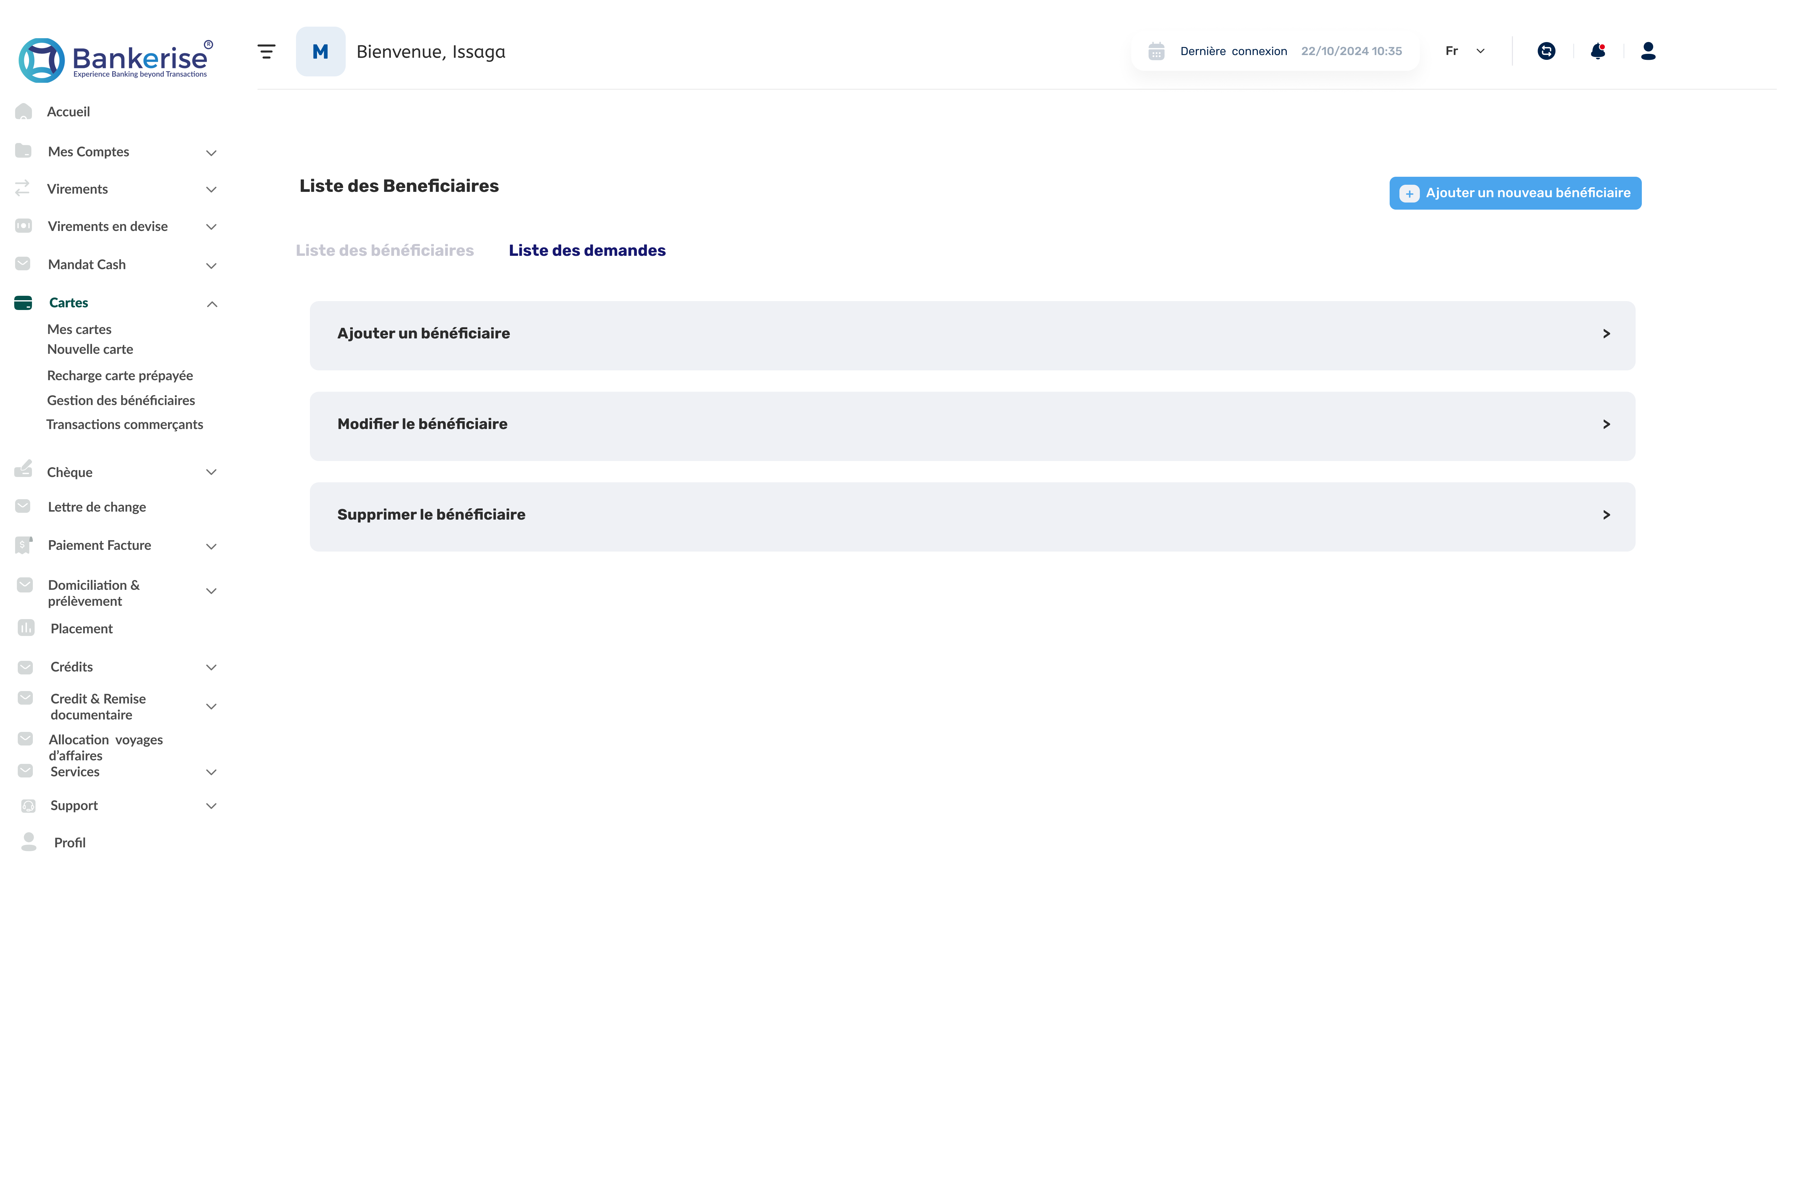Click the Crédits icon
Image resolution: width=1799 pixels, height=1200 pixels.
25,667
